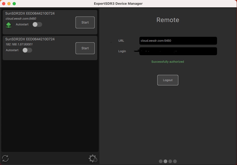Click the cloud.eesdr.com:5450 address text in list
Screen dimensions: 237x165
pos(21,19)
